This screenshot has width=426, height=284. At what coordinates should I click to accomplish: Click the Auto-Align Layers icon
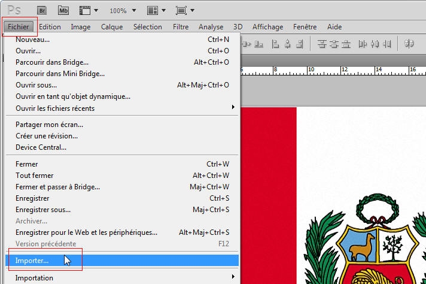tap(409, 44)
